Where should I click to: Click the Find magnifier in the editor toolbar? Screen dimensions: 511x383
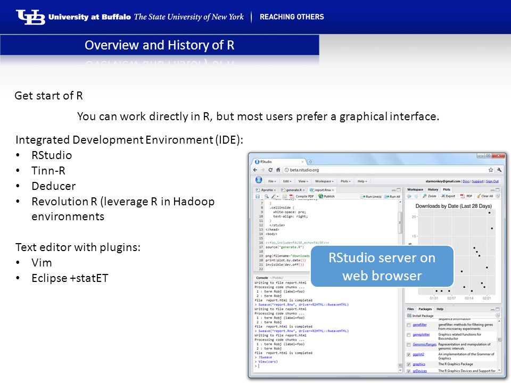click(266, 196)
